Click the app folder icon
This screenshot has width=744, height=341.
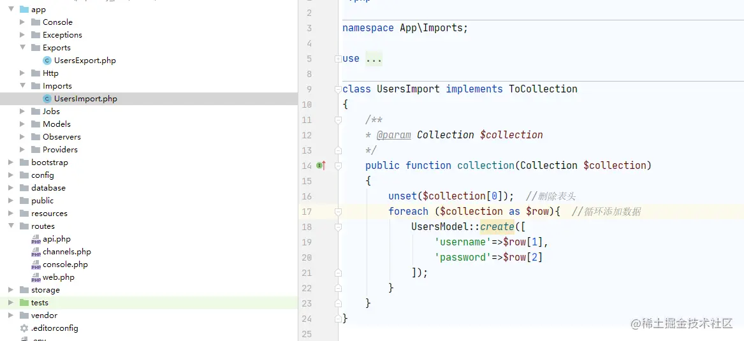24,9
